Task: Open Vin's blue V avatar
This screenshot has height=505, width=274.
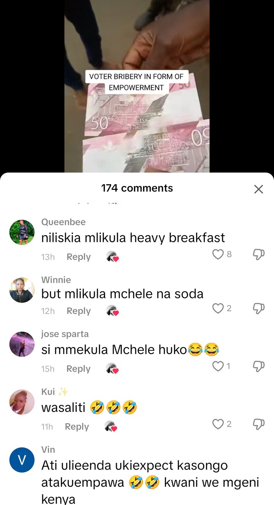Action: coord(22,460)
